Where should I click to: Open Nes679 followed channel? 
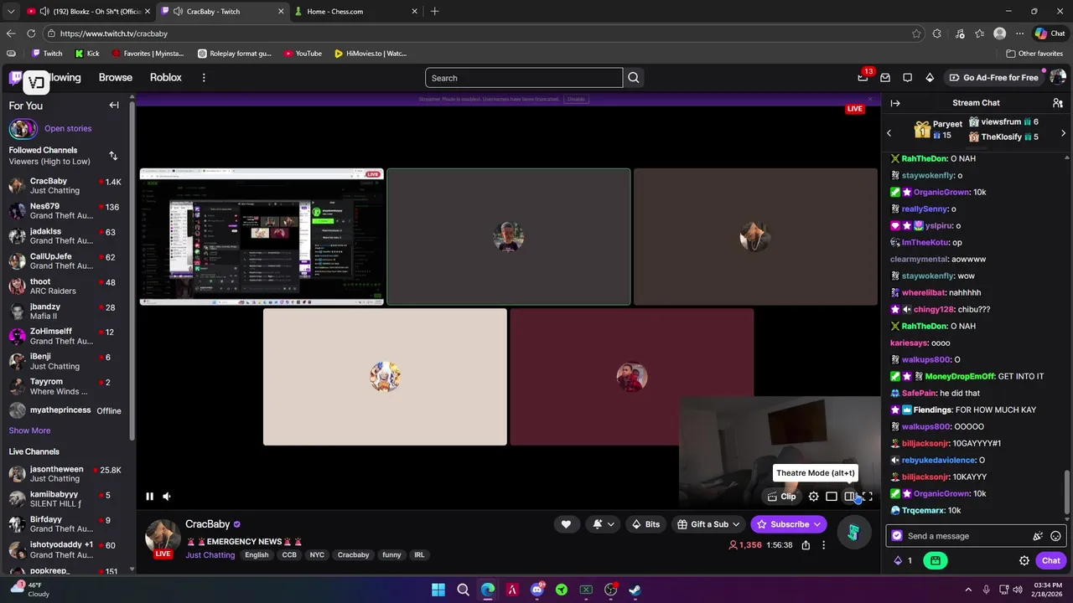click(x=67, y=210)
